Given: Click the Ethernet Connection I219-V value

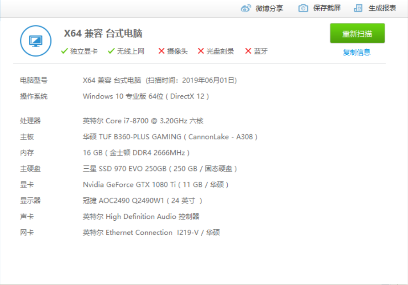Looking at the screenshot, I should (x=152, y=233).
